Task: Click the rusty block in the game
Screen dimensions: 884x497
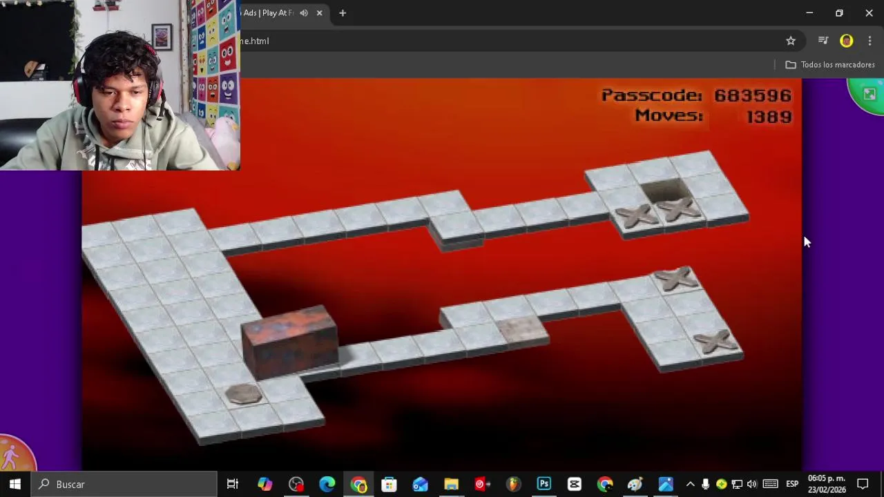Action: point(290,342)
